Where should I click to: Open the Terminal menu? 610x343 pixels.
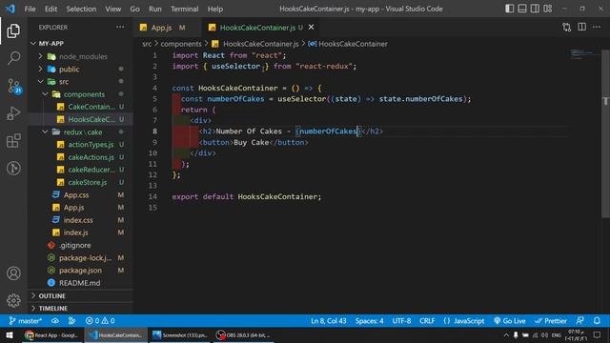pyautogui.click(x=184, y=9)
